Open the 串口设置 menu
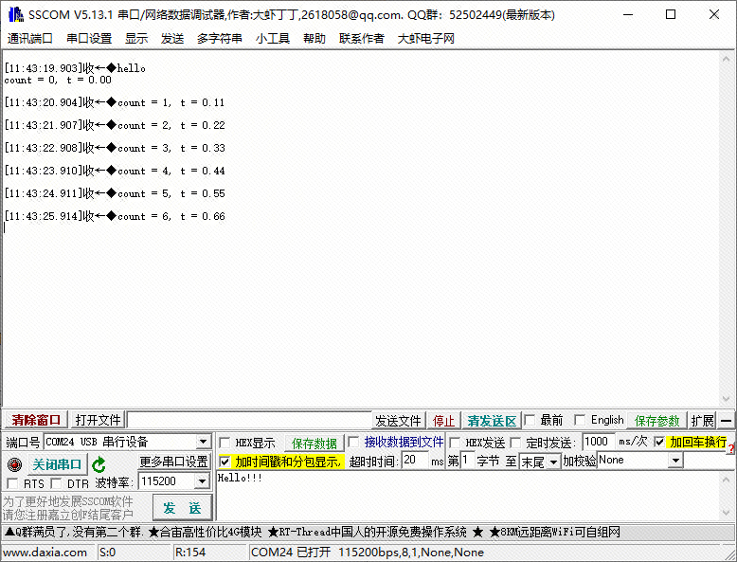 click(x=89, y=38)
